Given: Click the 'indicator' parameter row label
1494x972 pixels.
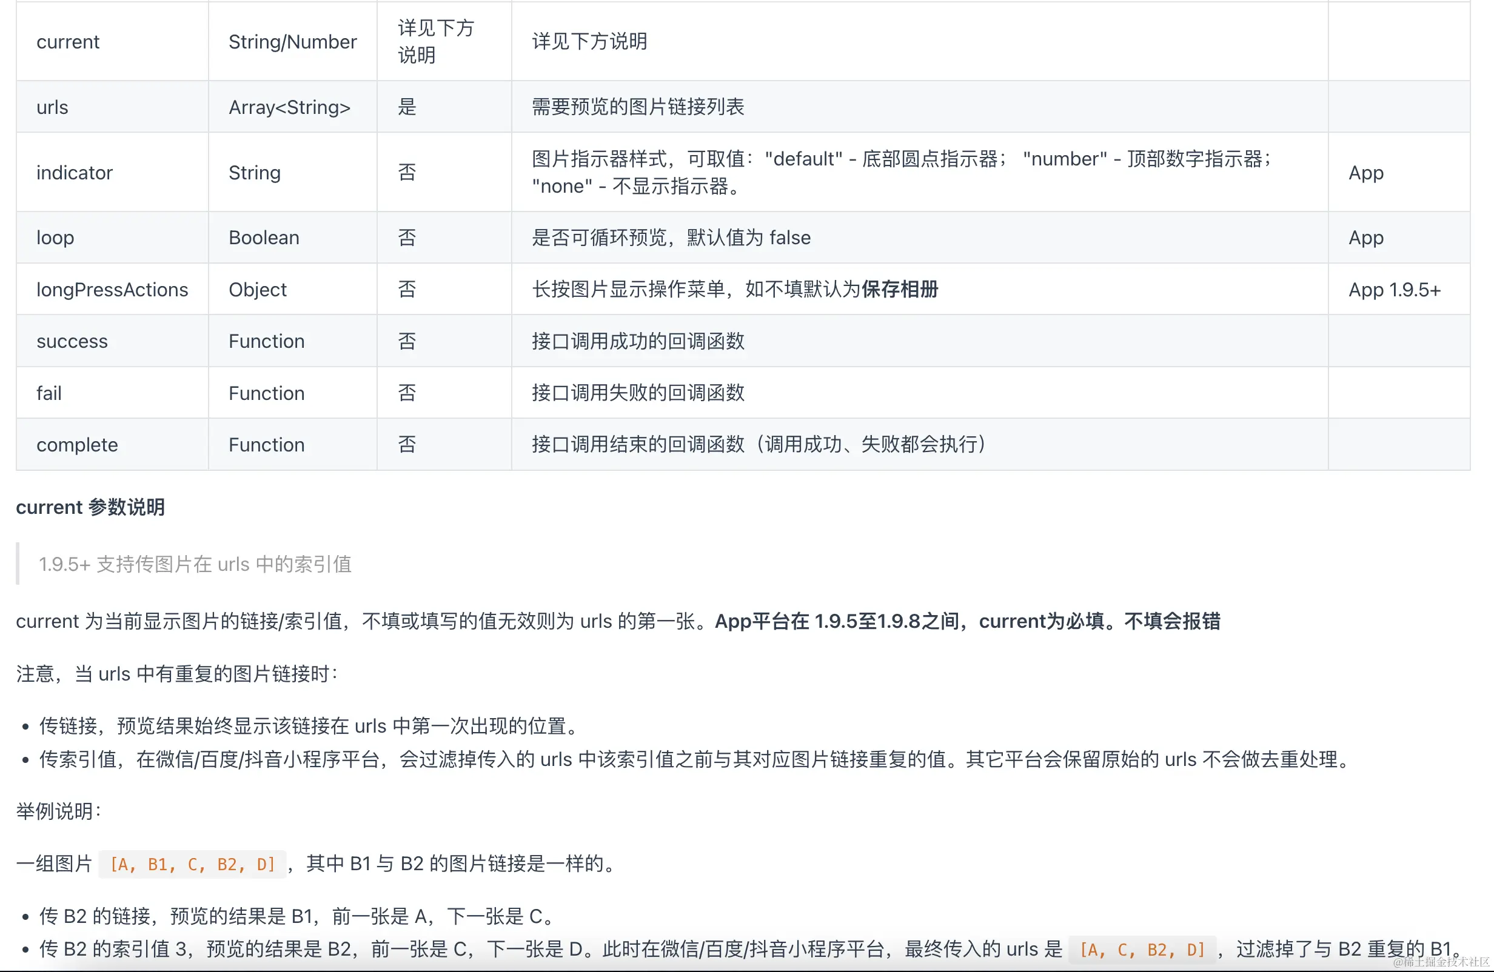Looking at the screenshot, I should pos(74,172).
